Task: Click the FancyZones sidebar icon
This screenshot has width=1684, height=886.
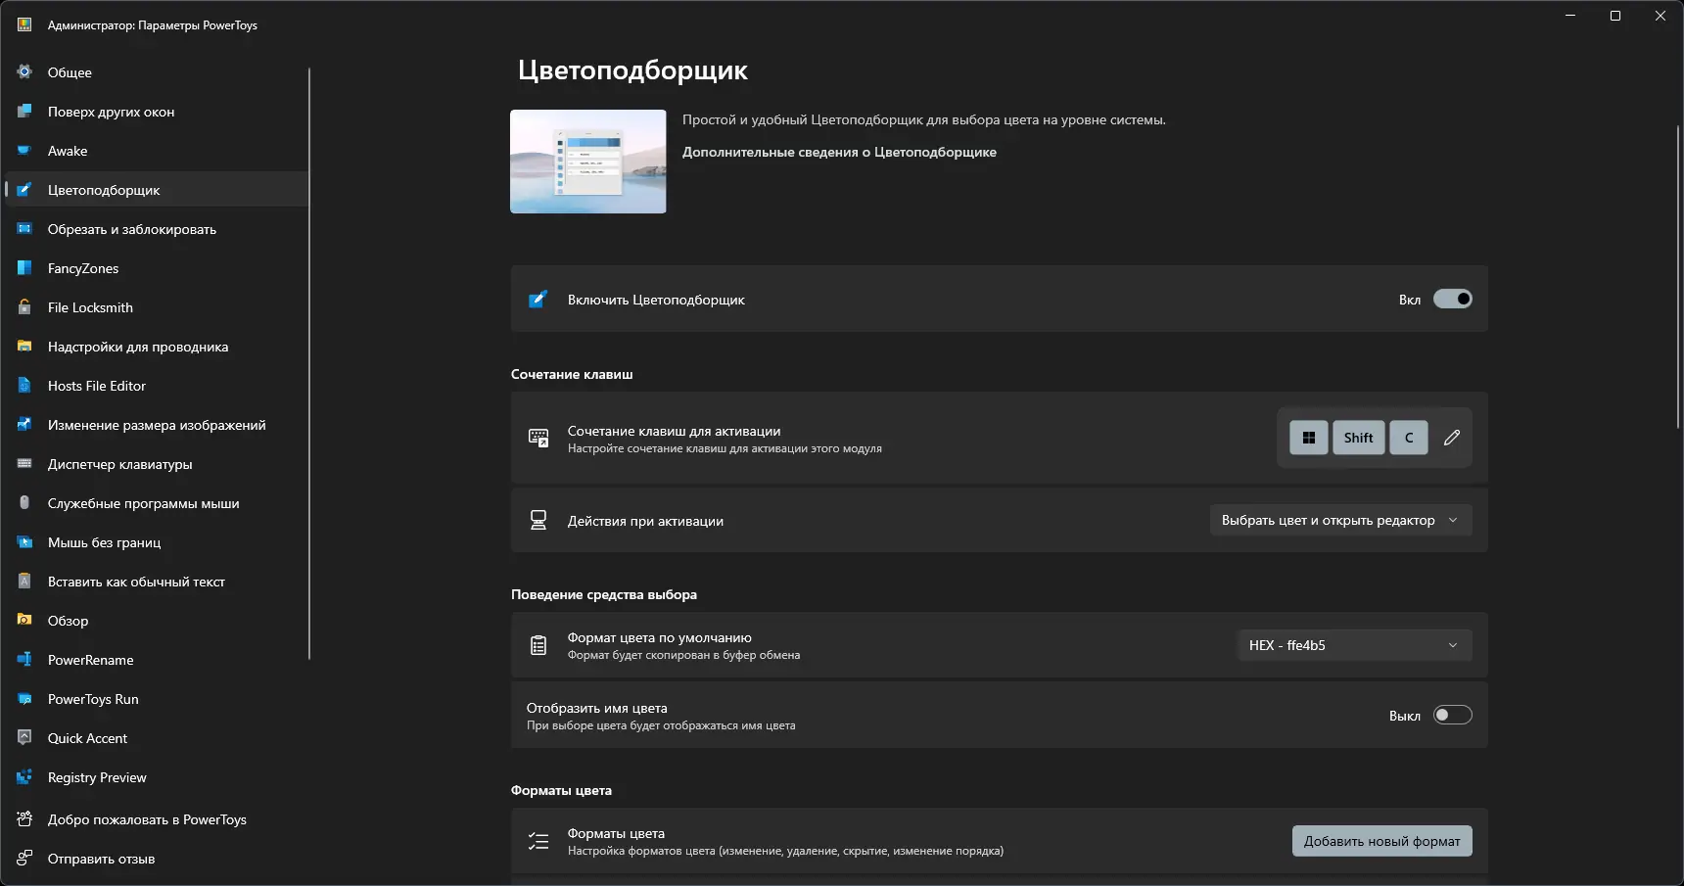Action: (24, 268)
